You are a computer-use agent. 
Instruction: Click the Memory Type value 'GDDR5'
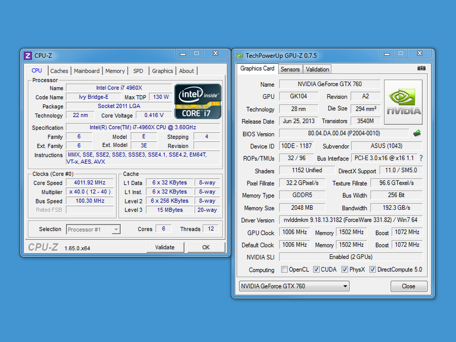click(x=302, y=195)
